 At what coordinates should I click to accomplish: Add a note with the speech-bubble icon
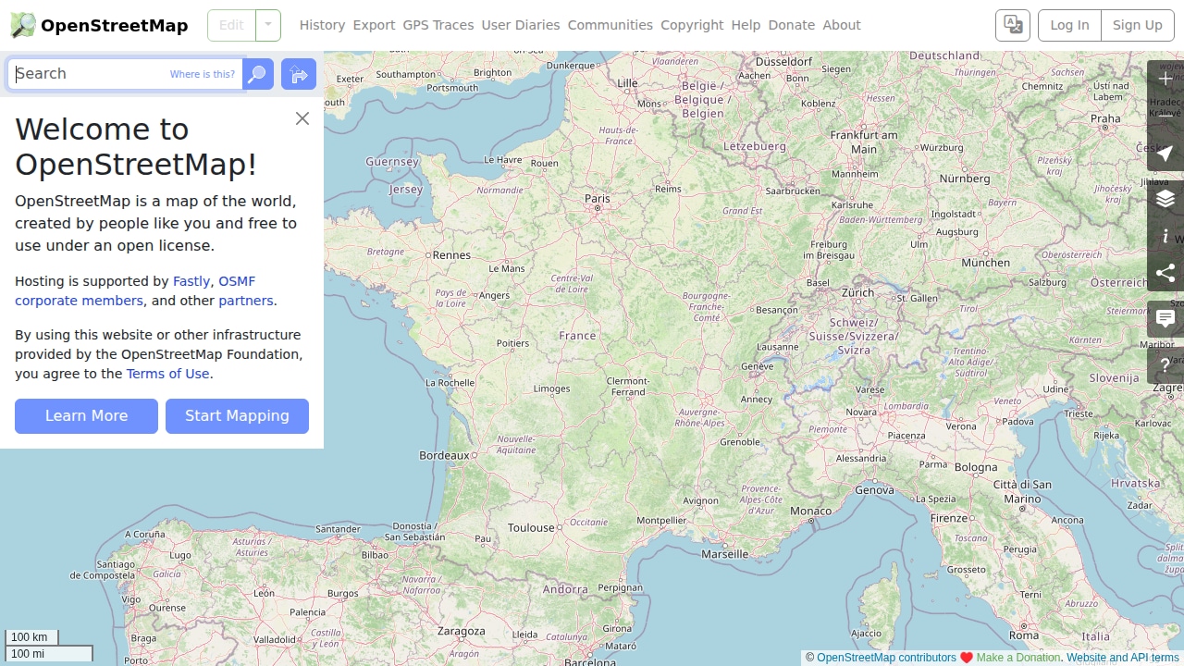click(x=1165, y=319)
